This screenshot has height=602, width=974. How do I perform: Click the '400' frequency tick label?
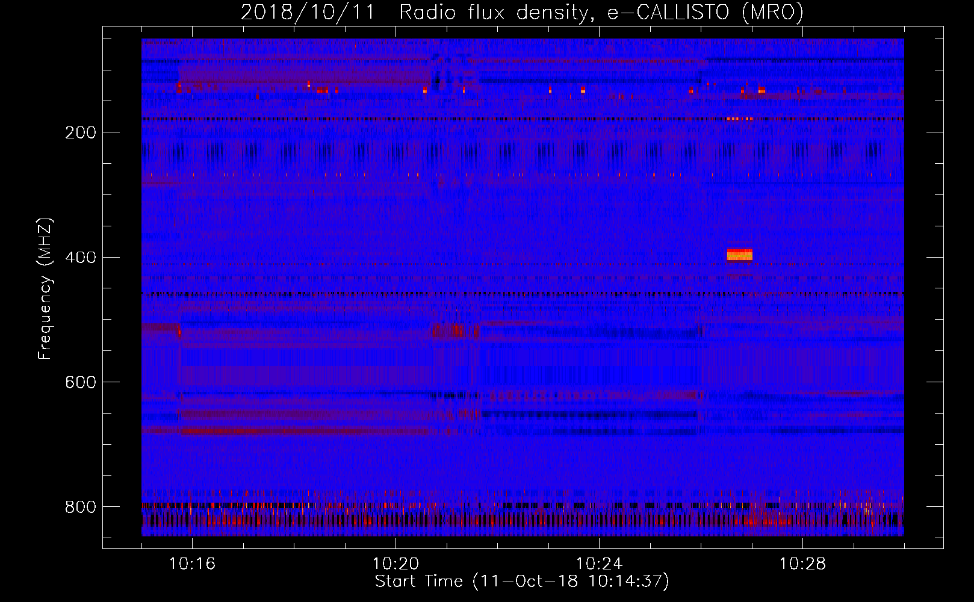[x=81, y=258]
